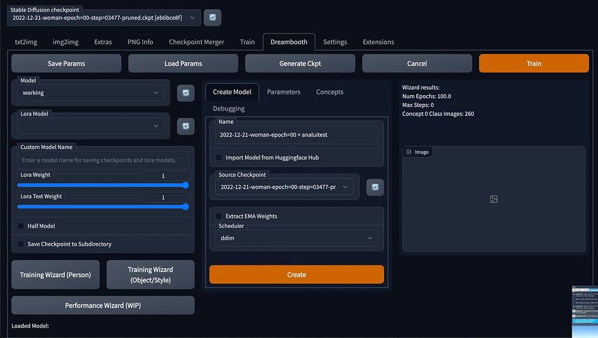Open the Settings tab

[335, 42]
